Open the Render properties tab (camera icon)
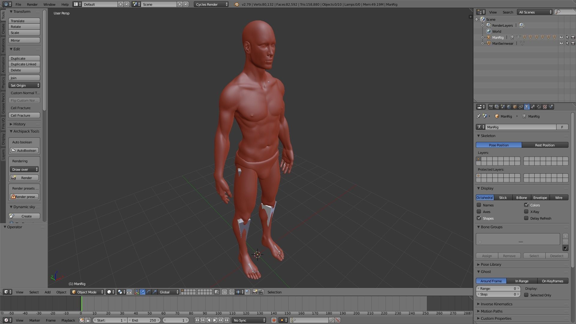The height and width of the screenshot is (324, 576). (491, 107)
